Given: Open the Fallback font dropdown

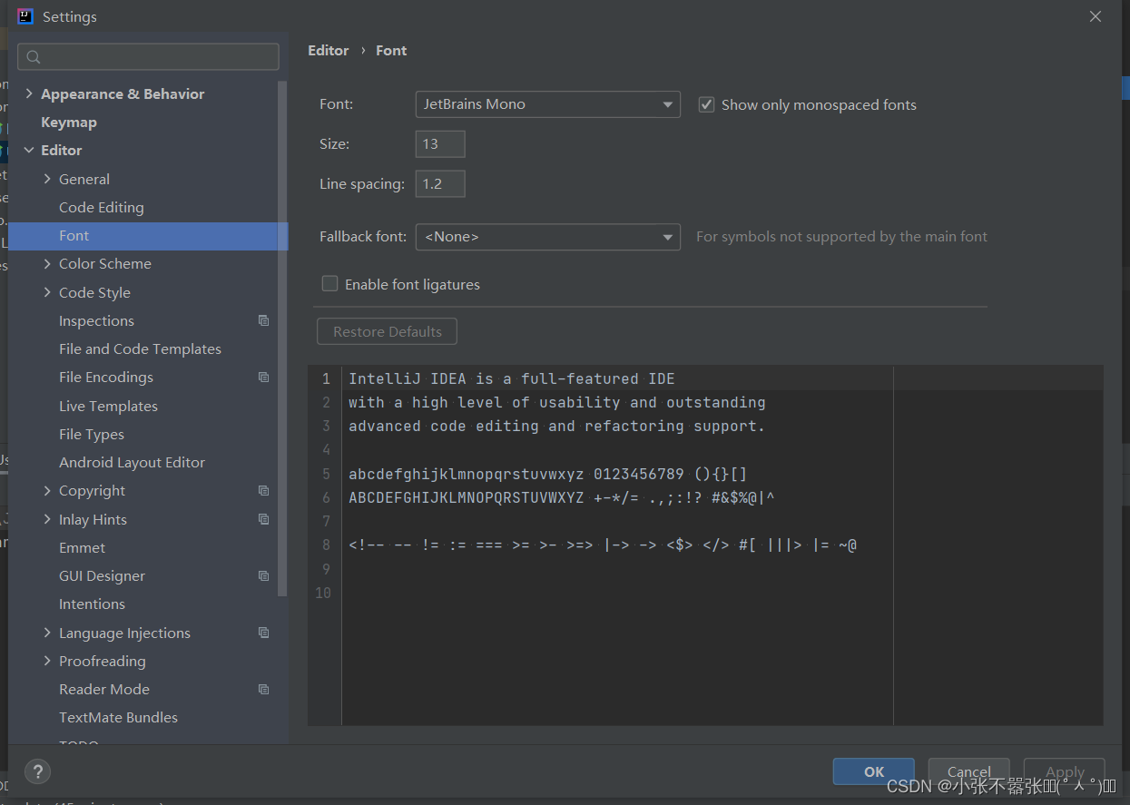Looking at the screenshot, I should click(548, 237).
